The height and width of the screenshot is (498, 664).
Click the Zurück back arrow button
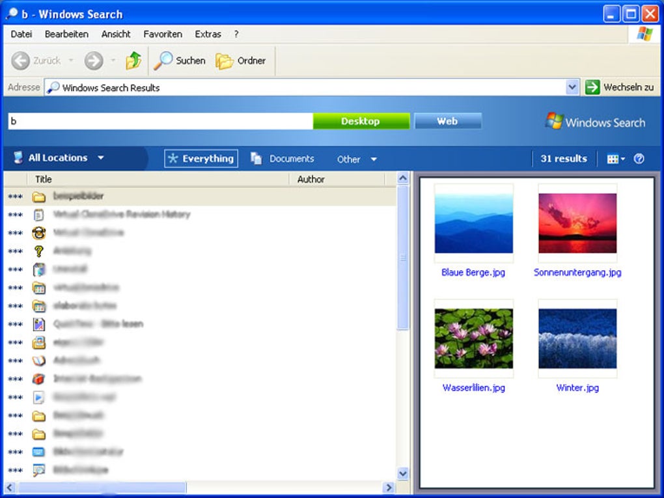[x=20, y=61]
